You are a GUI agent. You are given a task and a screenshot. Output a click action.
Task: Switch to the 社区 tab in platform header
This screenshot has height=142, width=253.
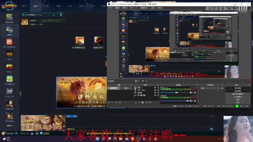coord(70,6)
